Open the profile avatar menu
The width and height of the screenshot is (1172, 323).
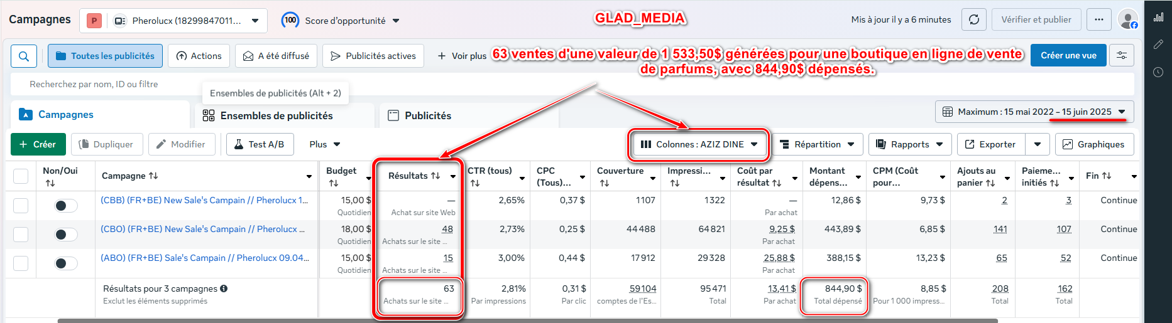point(1128,19)
